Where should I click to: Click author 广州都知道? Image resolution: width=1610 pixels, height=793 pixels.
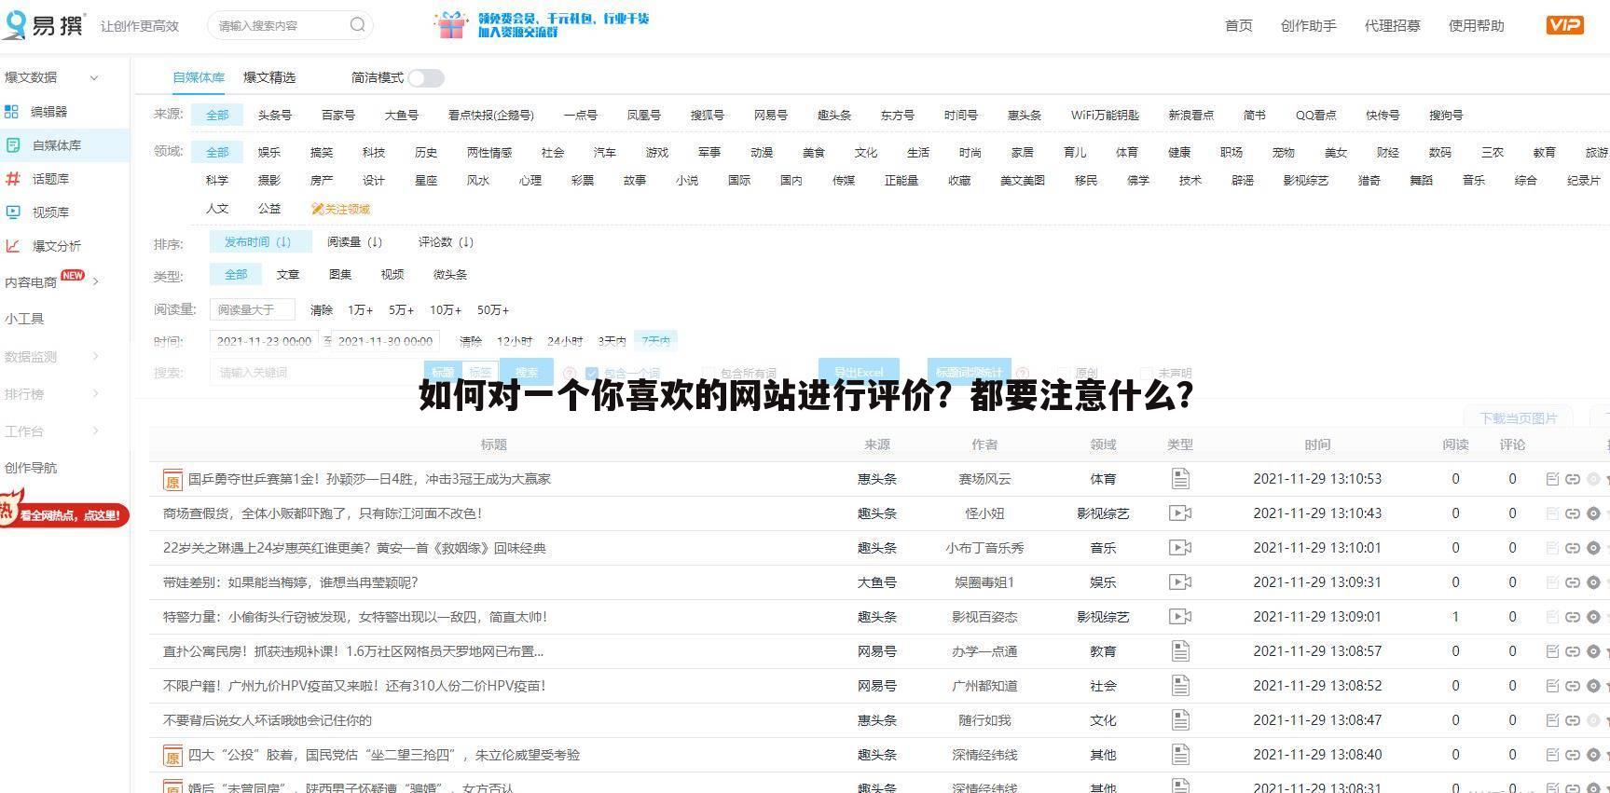click(x=984, y=686)
